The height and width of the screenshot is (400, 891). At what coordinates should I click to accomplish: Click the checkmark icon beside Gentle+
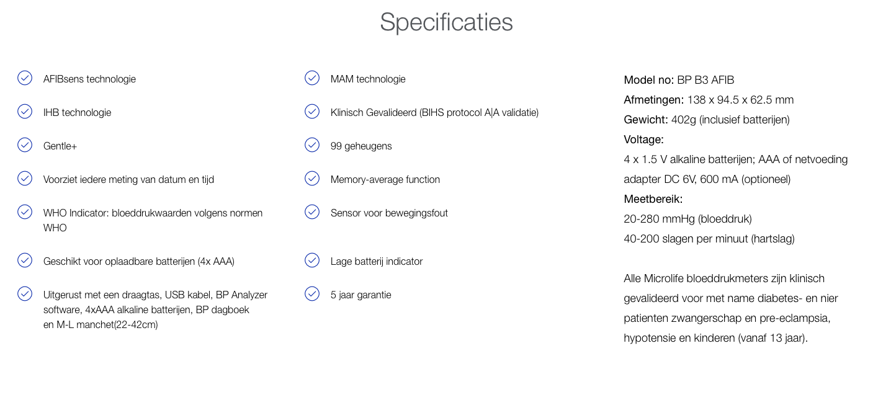pyautogui.click(x=25, y=145)
